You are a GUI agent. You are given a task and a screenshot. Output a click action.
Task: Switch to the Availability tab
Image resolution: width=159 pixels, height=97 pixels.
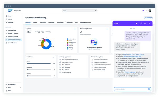[x=43, y=23]
